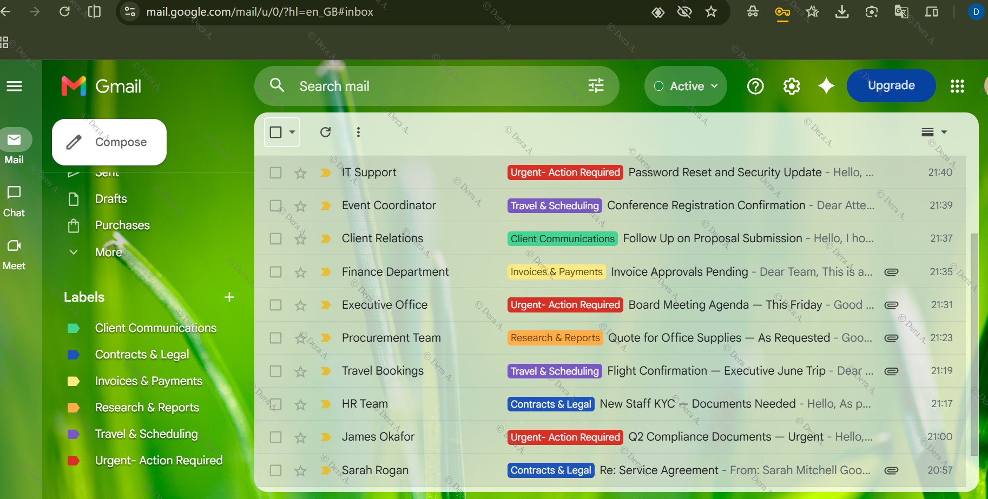
Task: Click the Travel & Scheduling tag on Event Coordinator email
Action: 555,205
